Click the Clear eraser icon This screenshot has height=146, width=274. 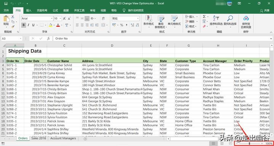tap(204, 26)
